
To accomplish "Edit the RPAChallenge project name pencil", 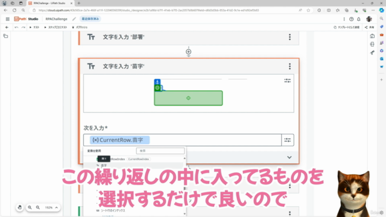I will (74, 19).
